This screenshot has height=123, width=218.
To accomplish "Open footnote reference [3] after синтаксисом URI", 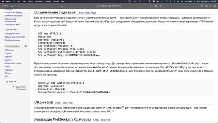I will 113,111.
